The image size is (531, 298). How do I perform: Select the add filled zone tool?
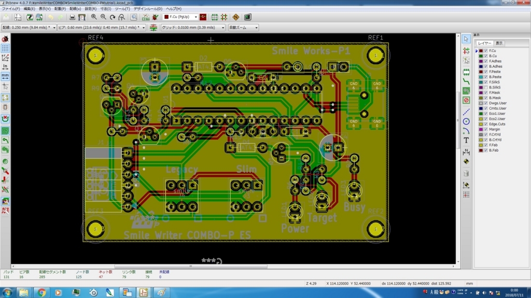(x=466, y=91)
